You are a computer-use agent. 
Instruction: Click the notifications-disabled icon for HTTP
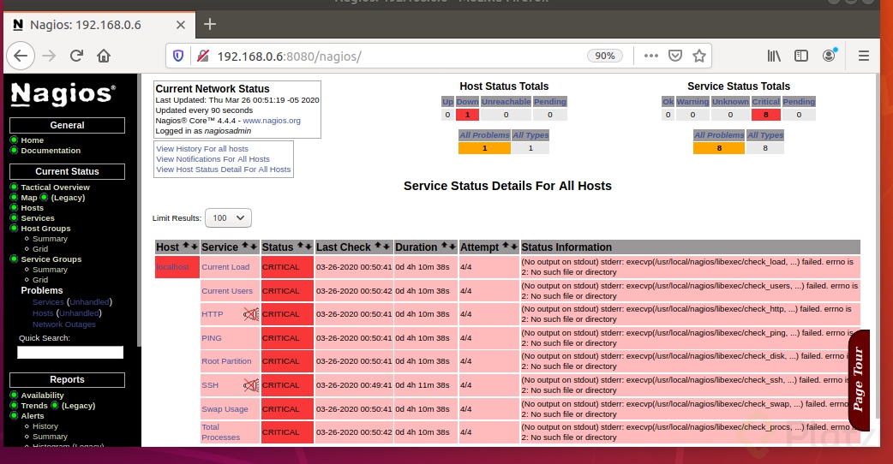pyautogui.click(x=250, y=314)
